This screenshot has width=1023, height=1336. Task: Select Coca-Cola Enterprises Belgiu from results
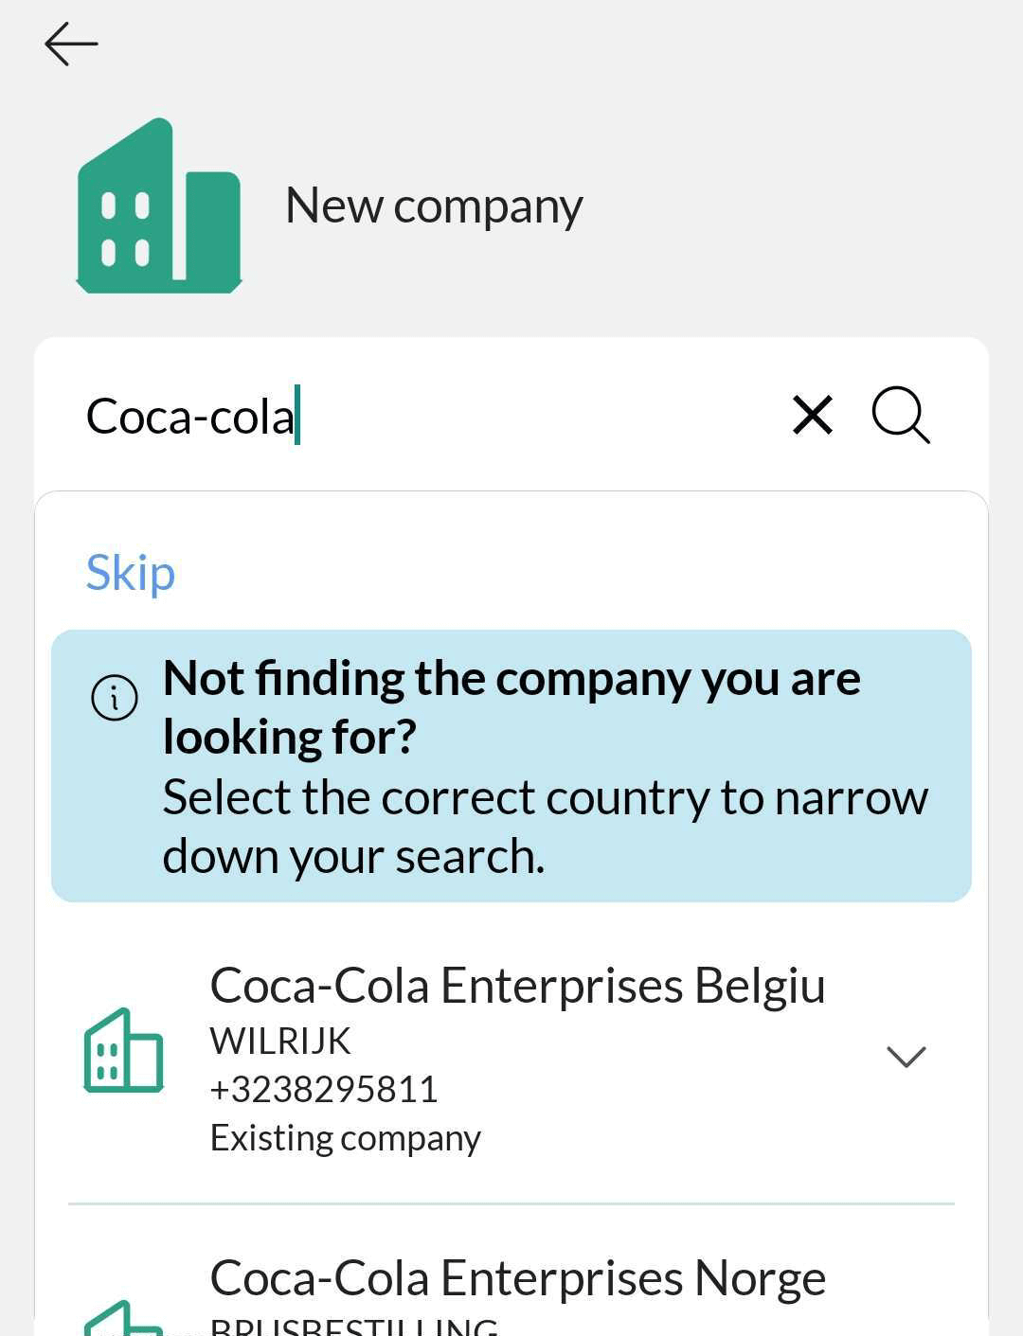tap(519, 984)
